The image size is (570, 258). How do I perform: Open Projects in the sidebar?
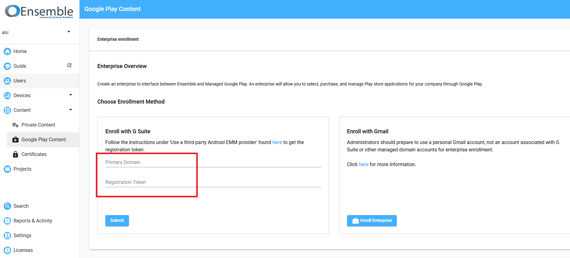tap(40, 169)
